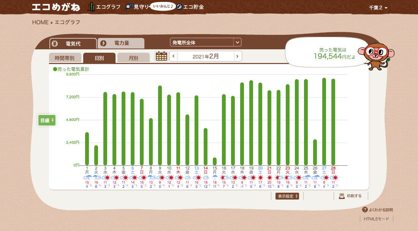Click the bar for day 14

tap(206, 147)
